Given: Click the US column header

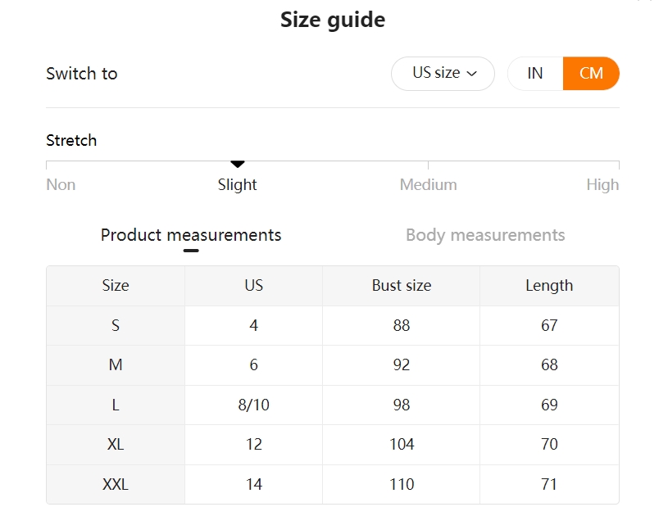Looking at the screenshot, I should click(253, 285).
